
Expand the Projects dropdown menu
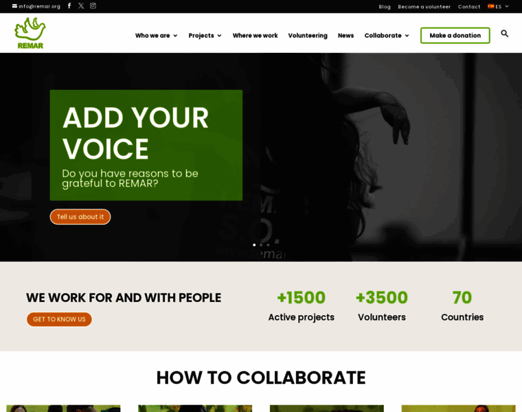[205, 36]
